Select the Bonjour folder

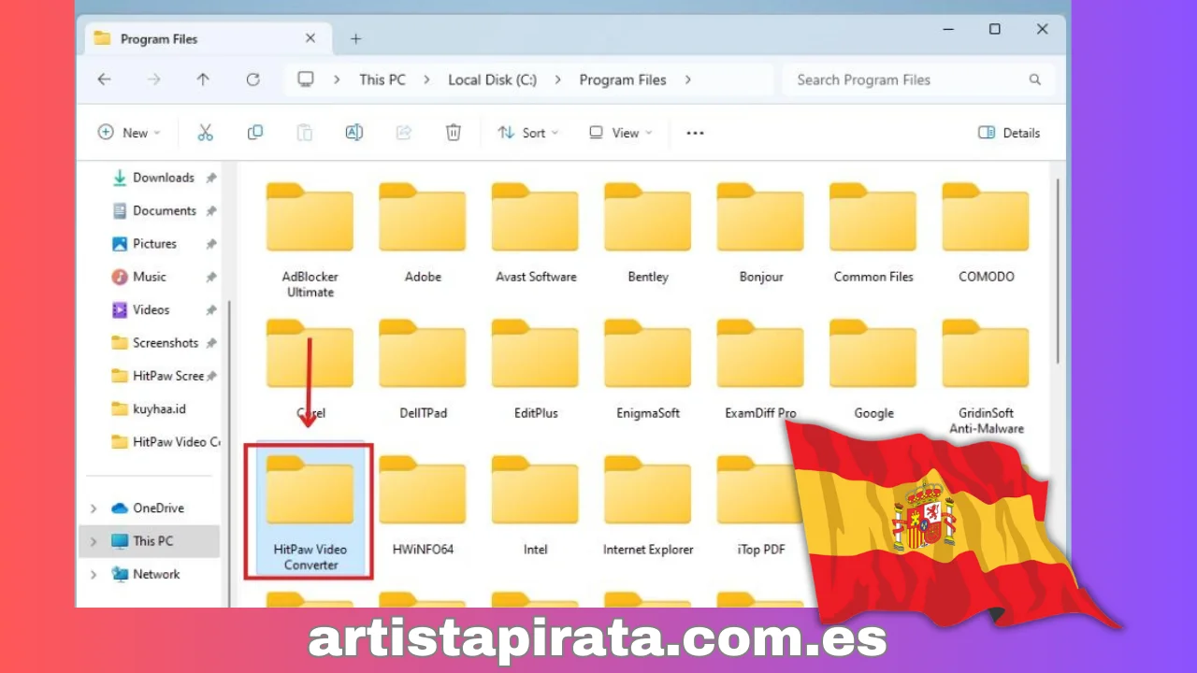pos(761,233)
